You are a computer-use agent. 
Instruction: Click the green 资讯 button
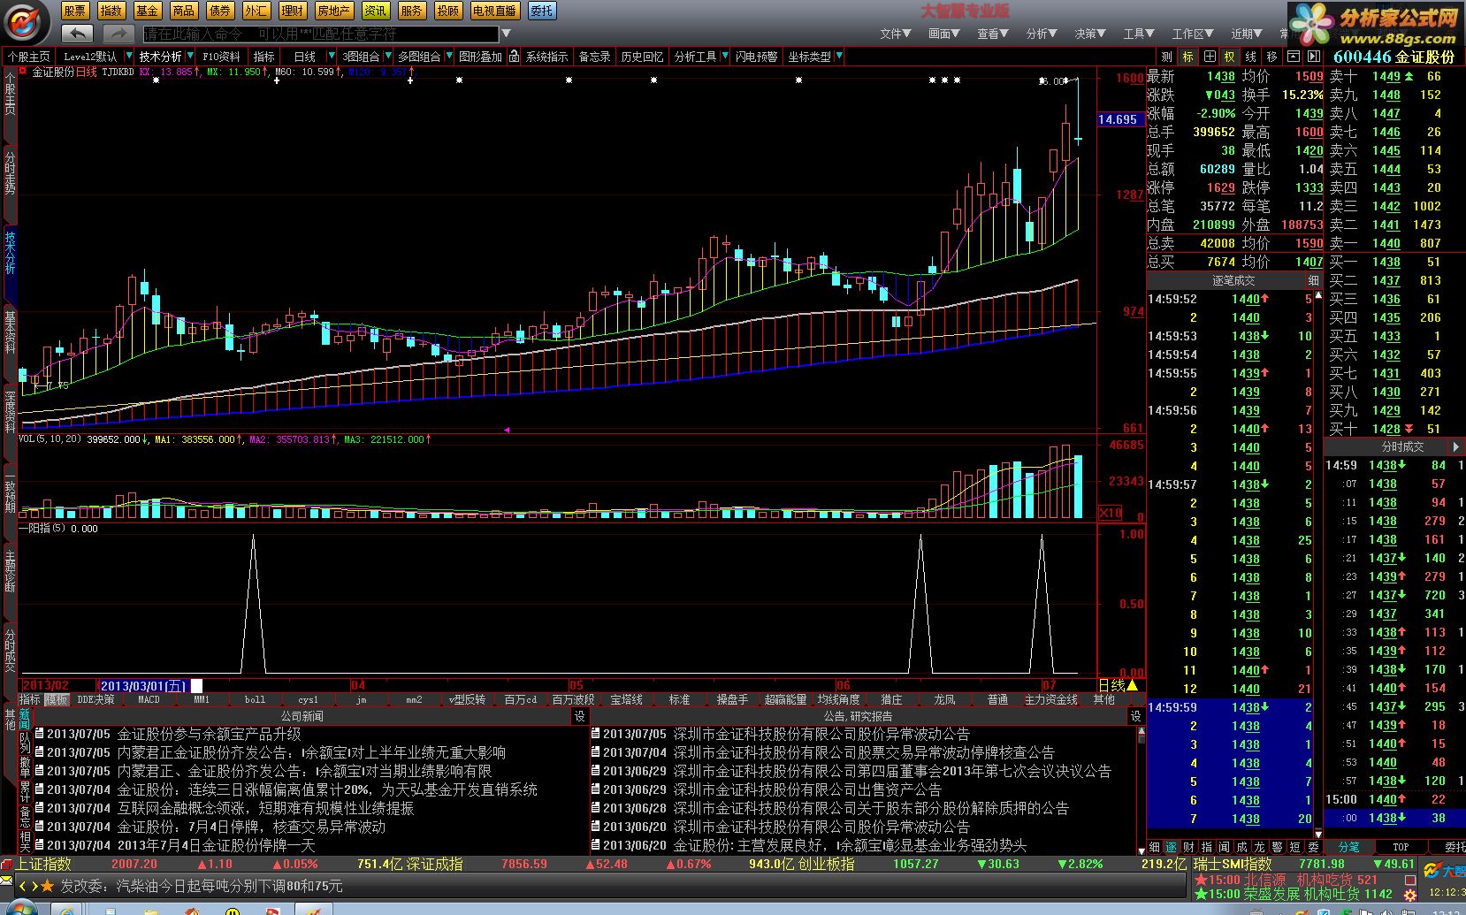click(375, 11)
